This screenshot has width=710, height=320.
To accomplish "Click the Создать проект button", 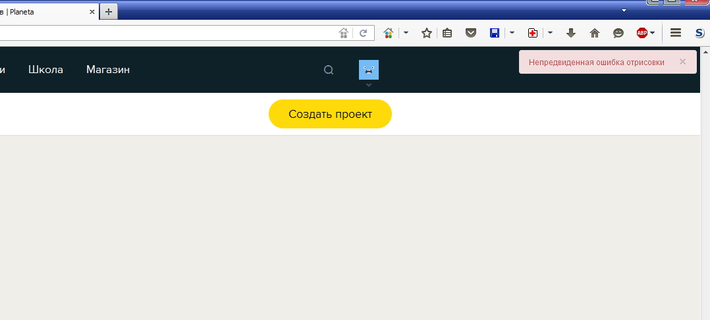I will pyautogui.click(x=330, y=114).
